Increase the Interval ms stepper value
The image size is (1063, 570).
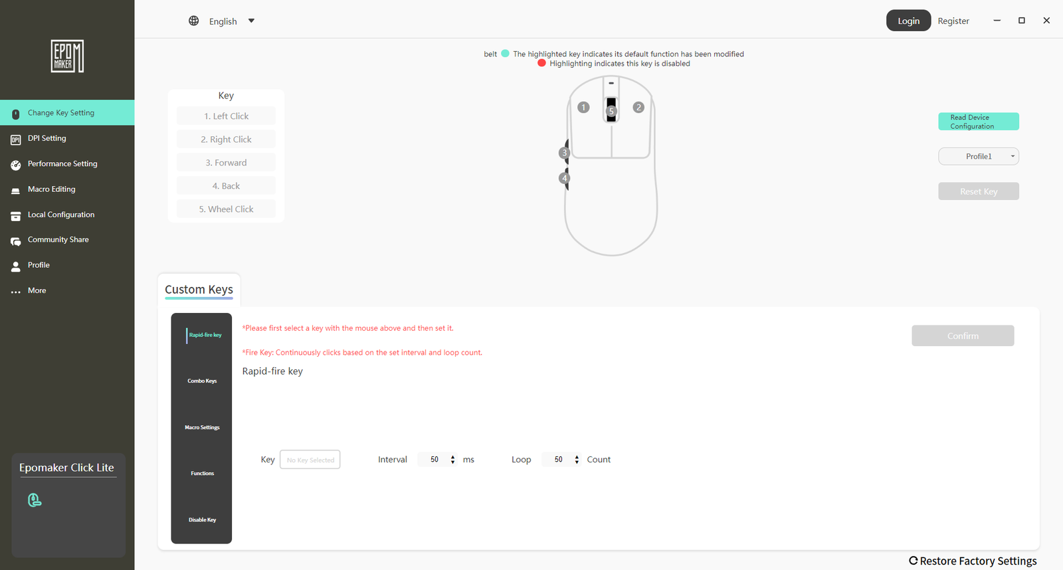452,456
